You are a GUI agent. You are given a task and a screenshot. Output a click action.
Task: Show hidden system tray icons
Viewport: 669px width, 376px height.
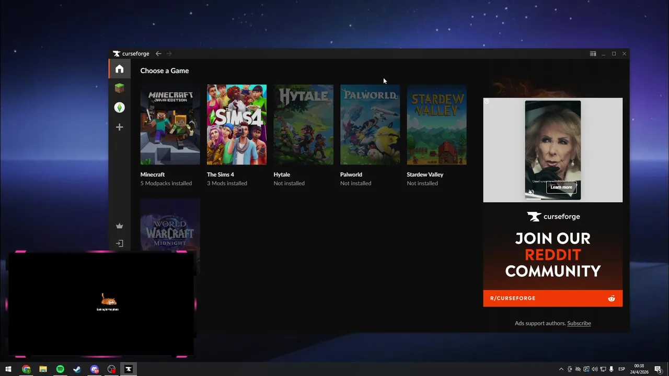click(x=561, y=369)
